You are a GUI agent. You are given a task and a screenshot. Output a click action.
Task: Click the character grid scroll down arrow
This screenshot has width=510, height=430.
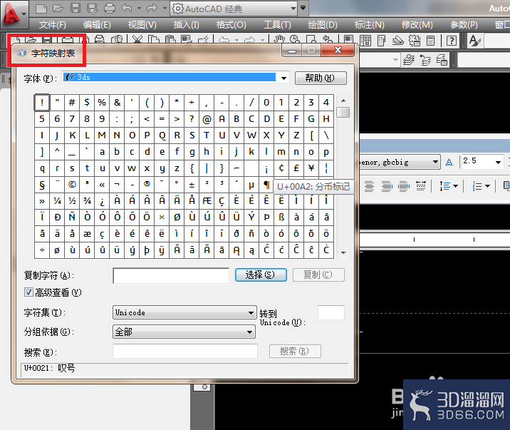click(x=343, y=252)
